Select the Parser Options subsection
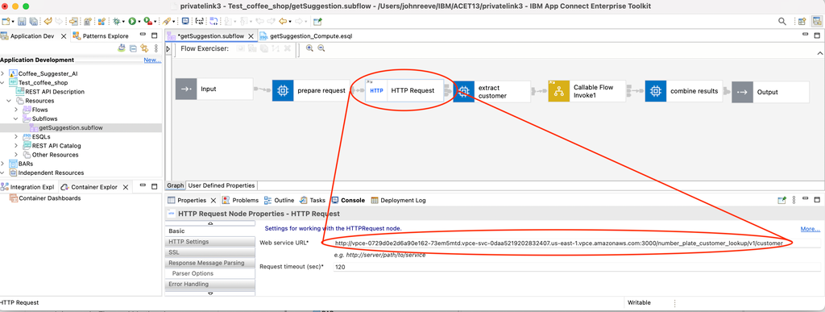Image resolution: width=825 pixels, height=312 pixels. click(x=210, y=273)
